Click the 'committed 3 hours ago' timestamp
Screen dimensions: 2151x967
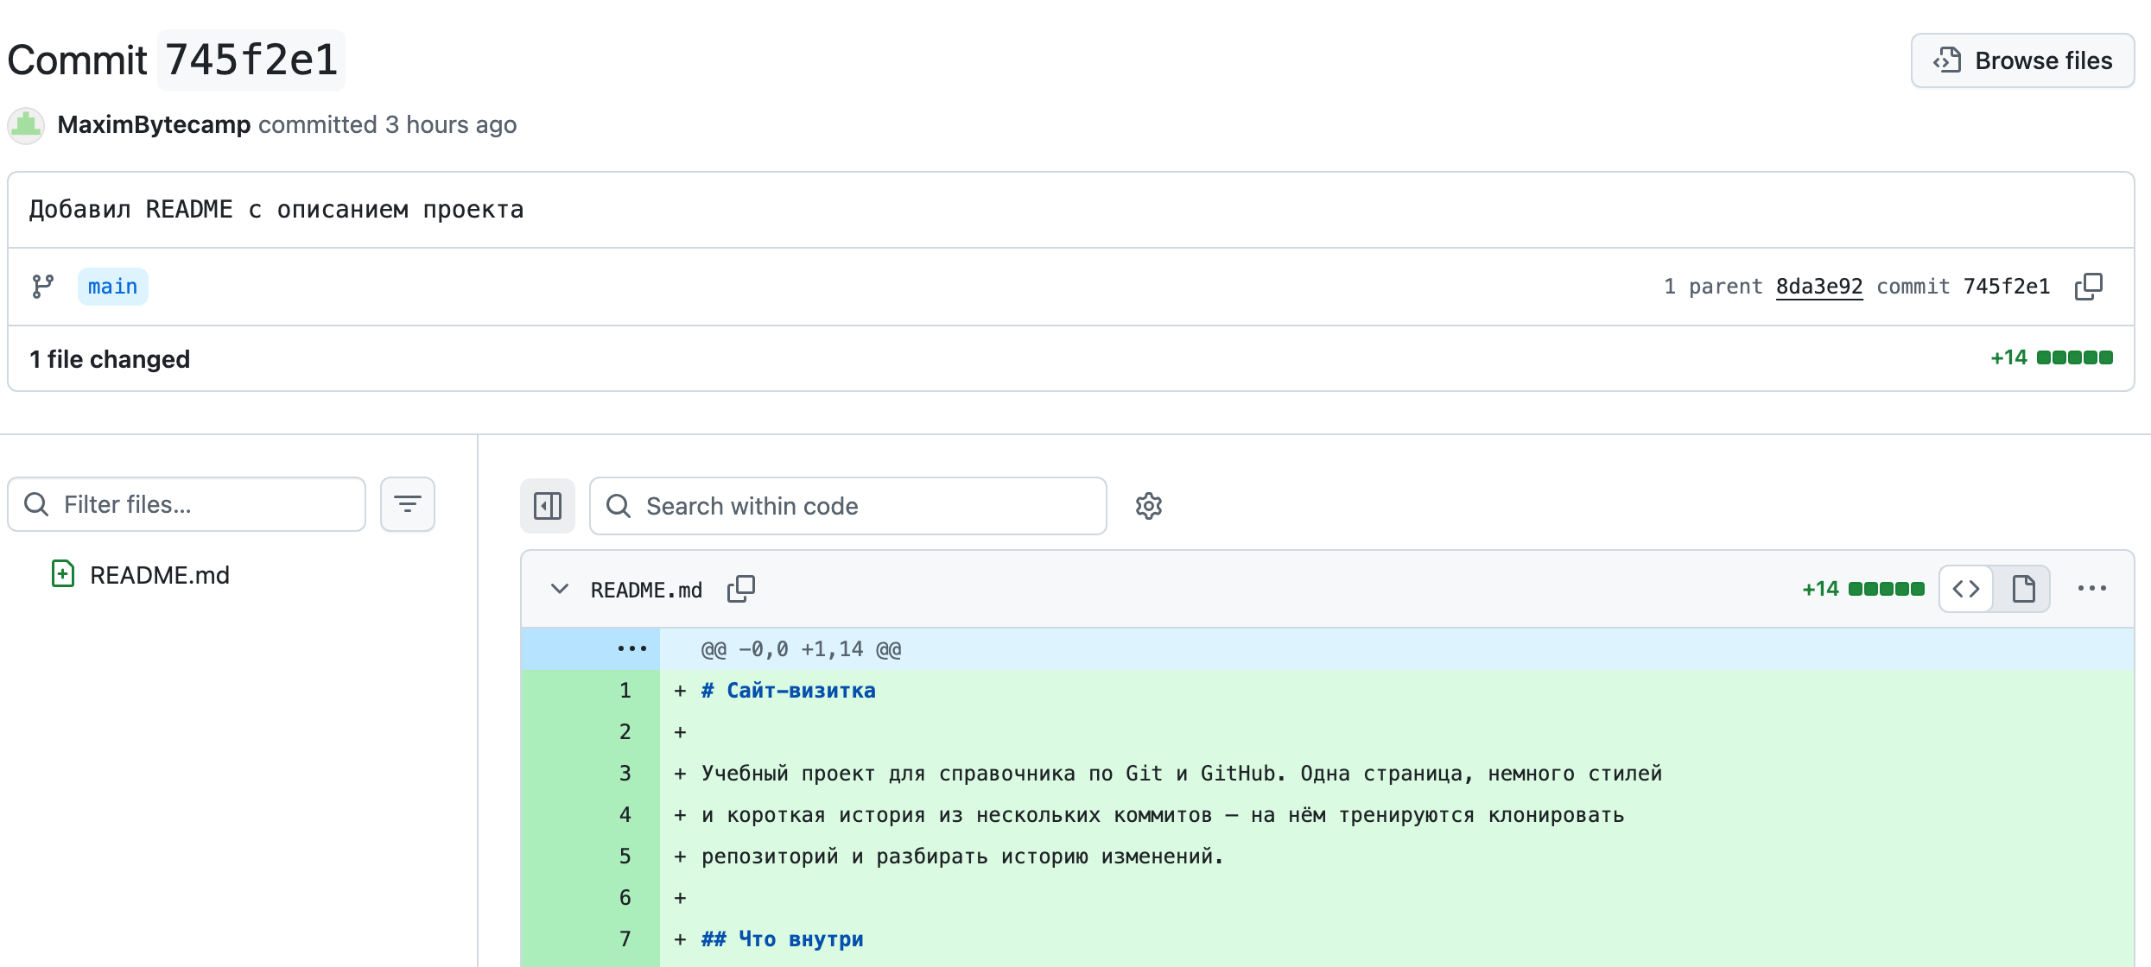(x=387, y=124)
